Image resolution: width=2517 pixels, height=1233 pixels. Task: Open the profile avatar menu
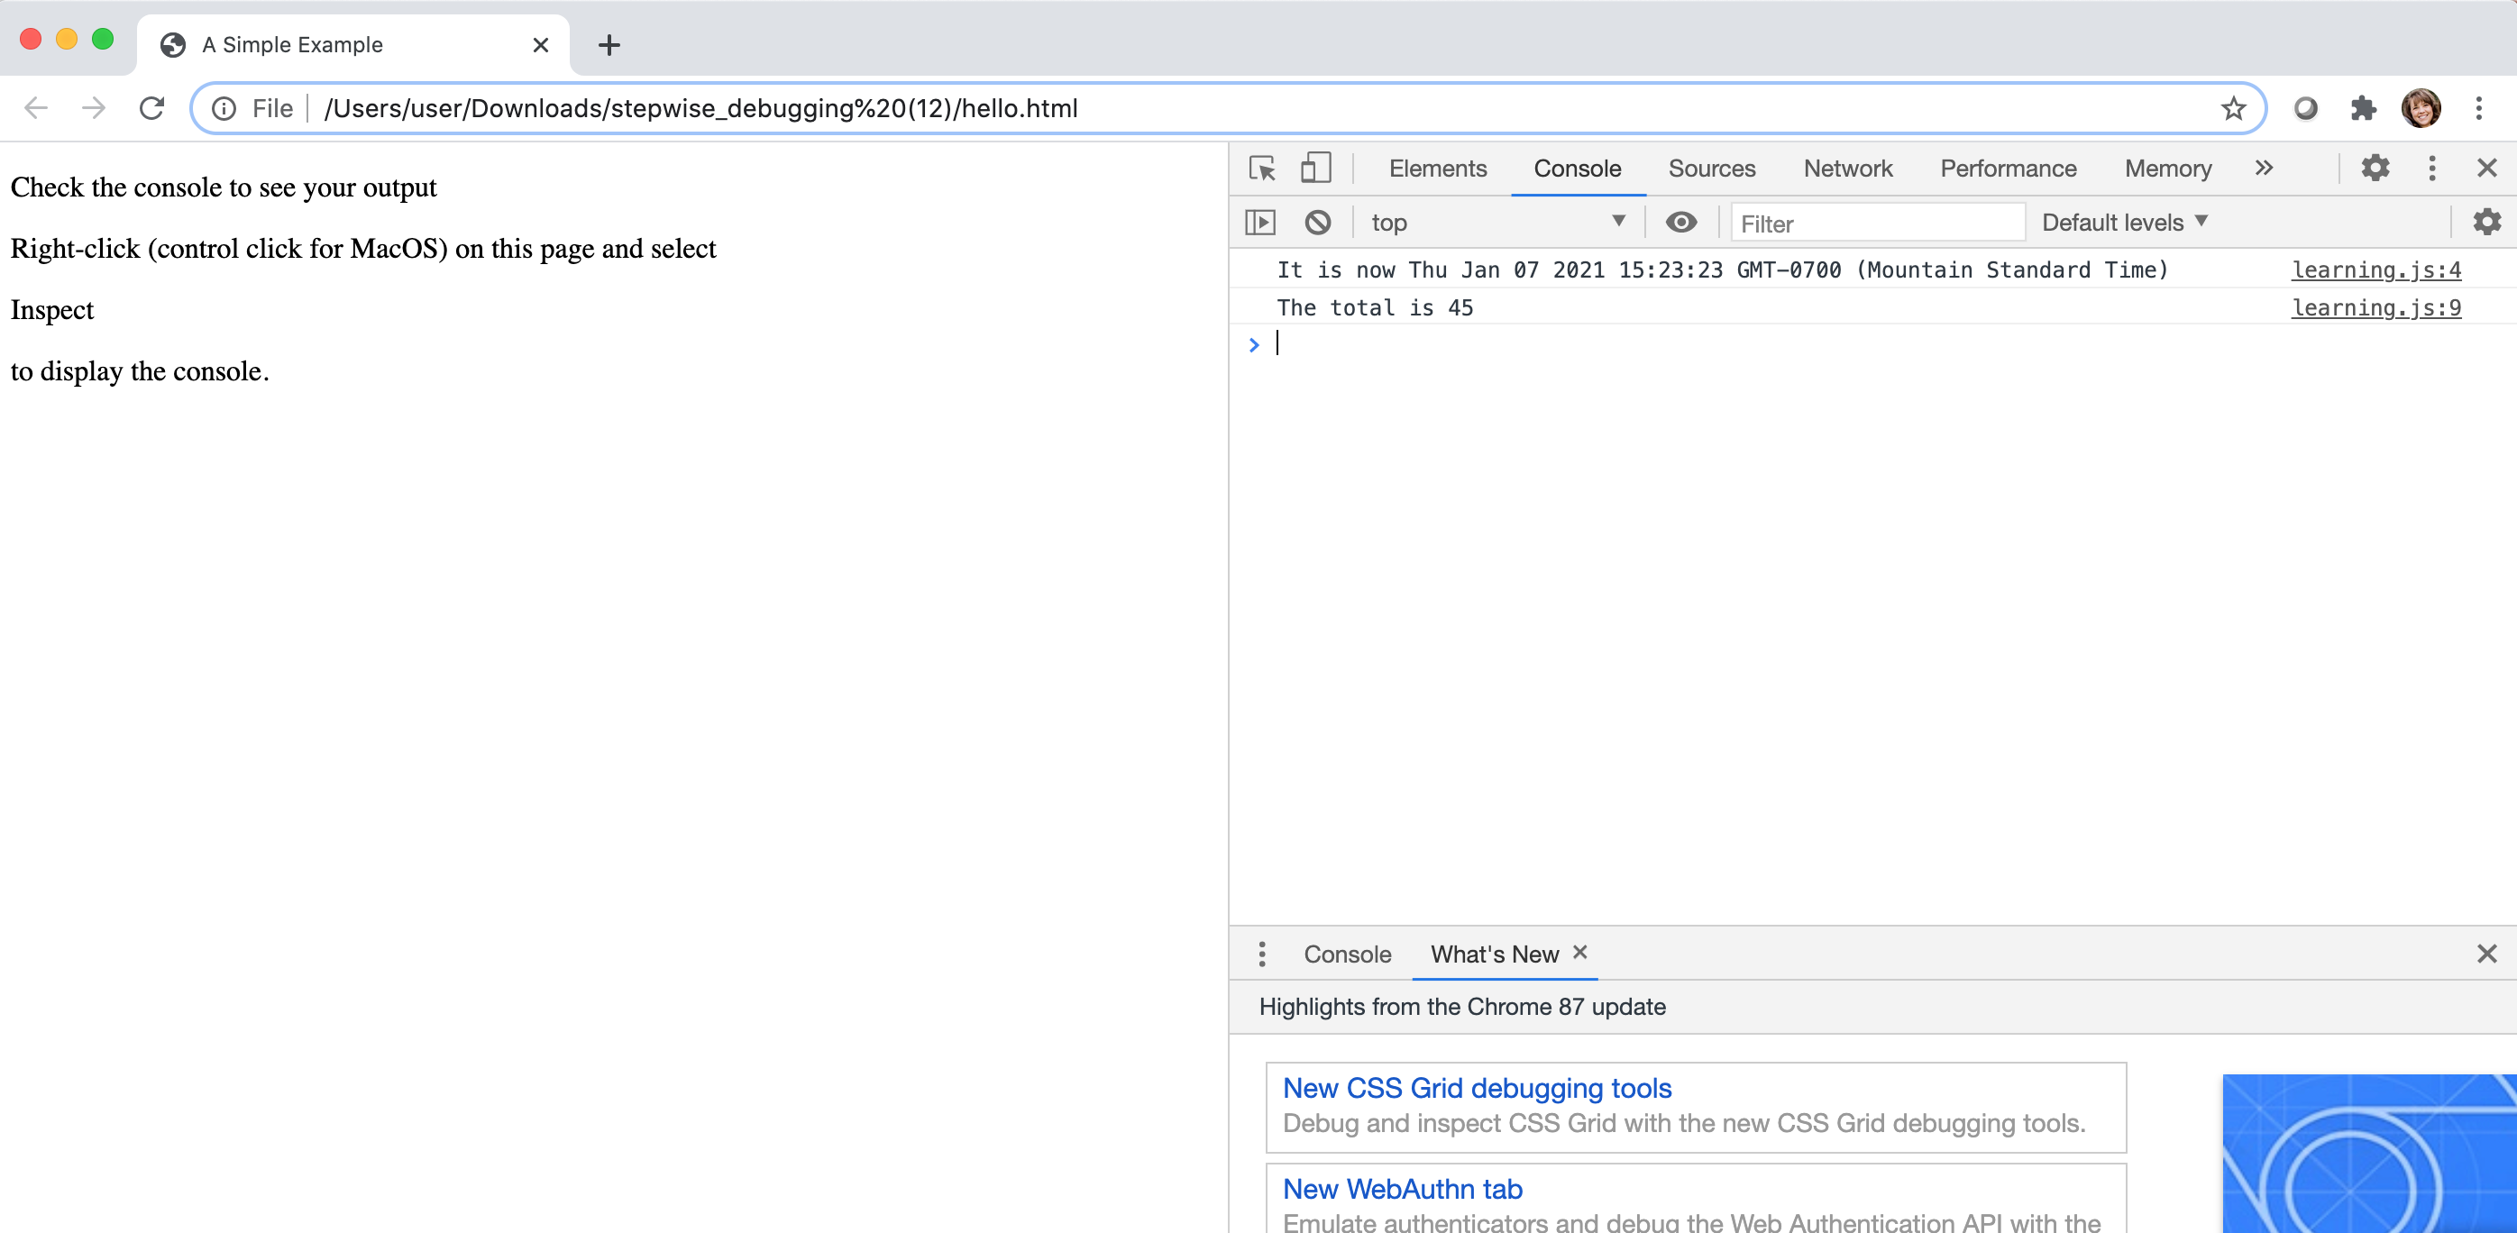click(x=2421, y=108)
